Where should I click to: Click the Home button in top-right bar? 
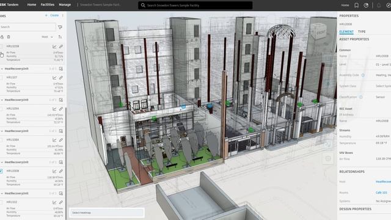[345, 5]
